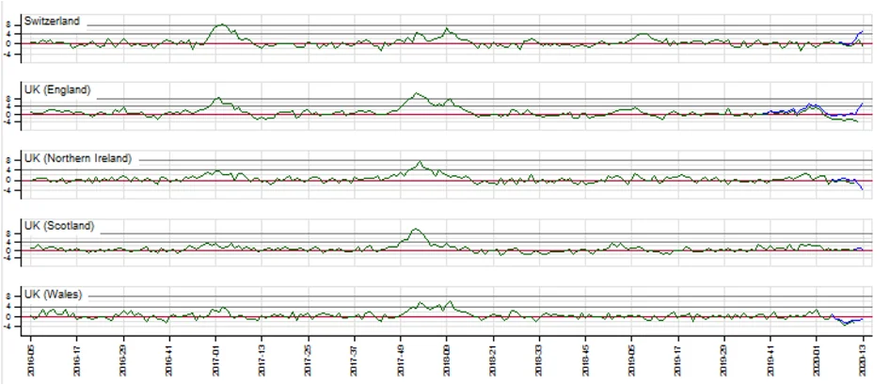Click the 2018-21 axis label

tap(493, 360)
